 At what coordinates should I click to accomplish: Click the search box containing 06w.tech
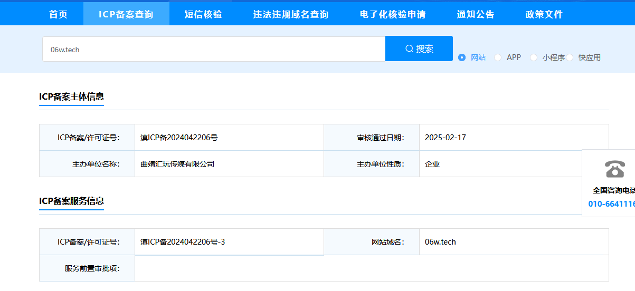(x=214, y=49)
